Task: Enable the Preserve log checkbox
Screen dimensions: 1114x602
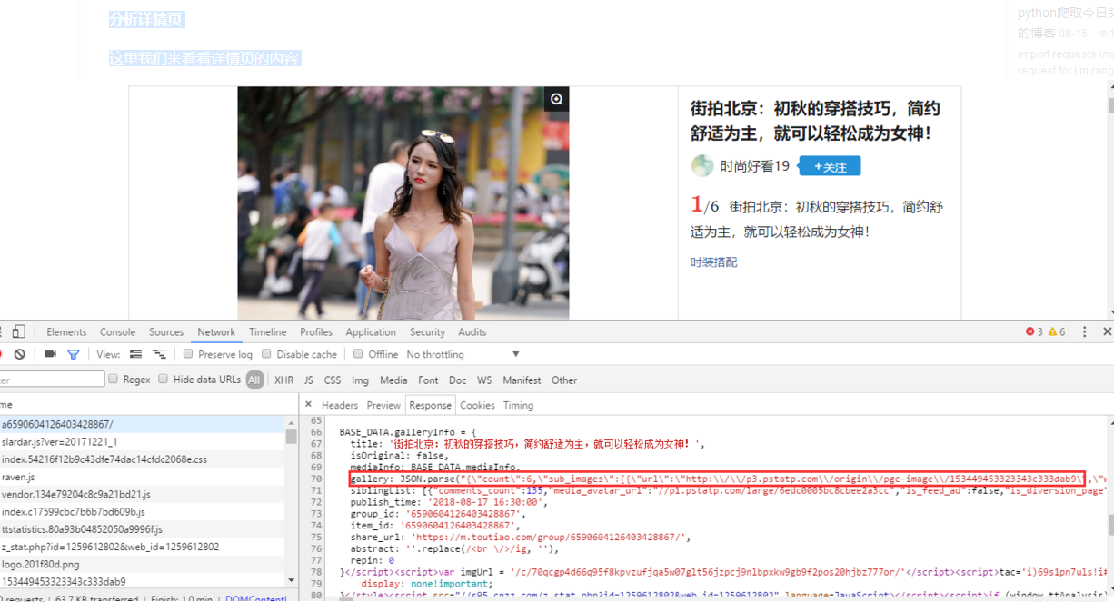Action: pyautogui.click(x=188, y=354)
